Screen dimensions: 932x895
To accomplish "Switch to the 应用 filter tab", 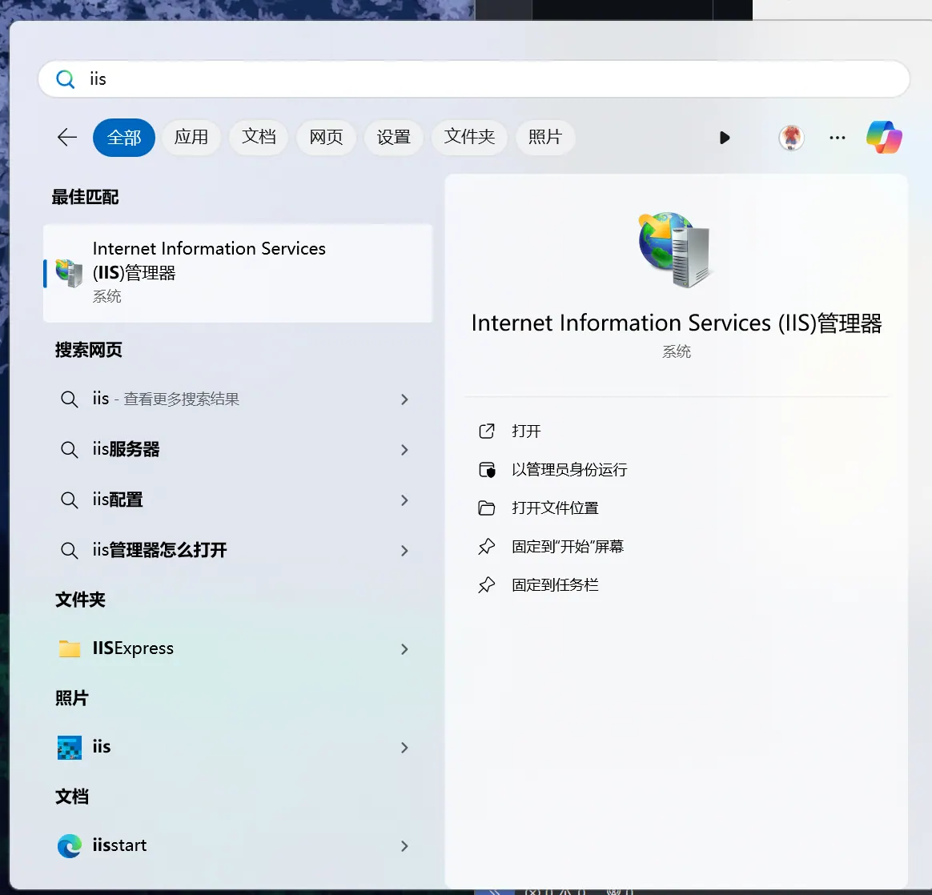I will pyautogui.click(x=191, y=138).
